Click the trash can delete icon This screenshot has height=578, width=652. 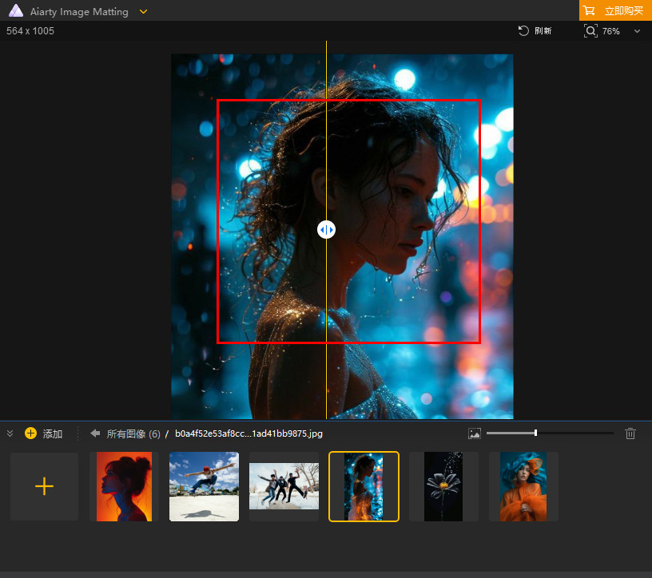[630, 433]
